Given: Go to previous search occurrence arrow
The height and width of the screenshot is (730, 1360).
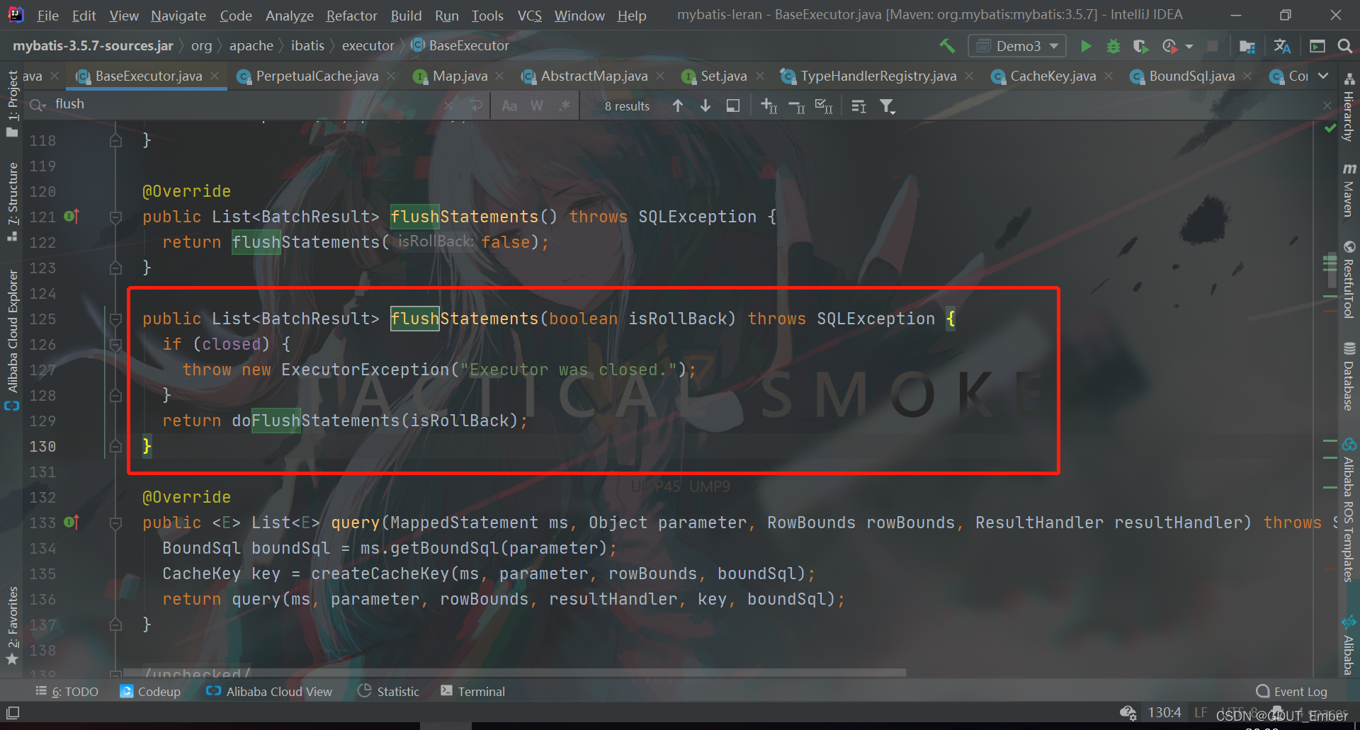Looking at the screenshot, I should coord(678,105).
